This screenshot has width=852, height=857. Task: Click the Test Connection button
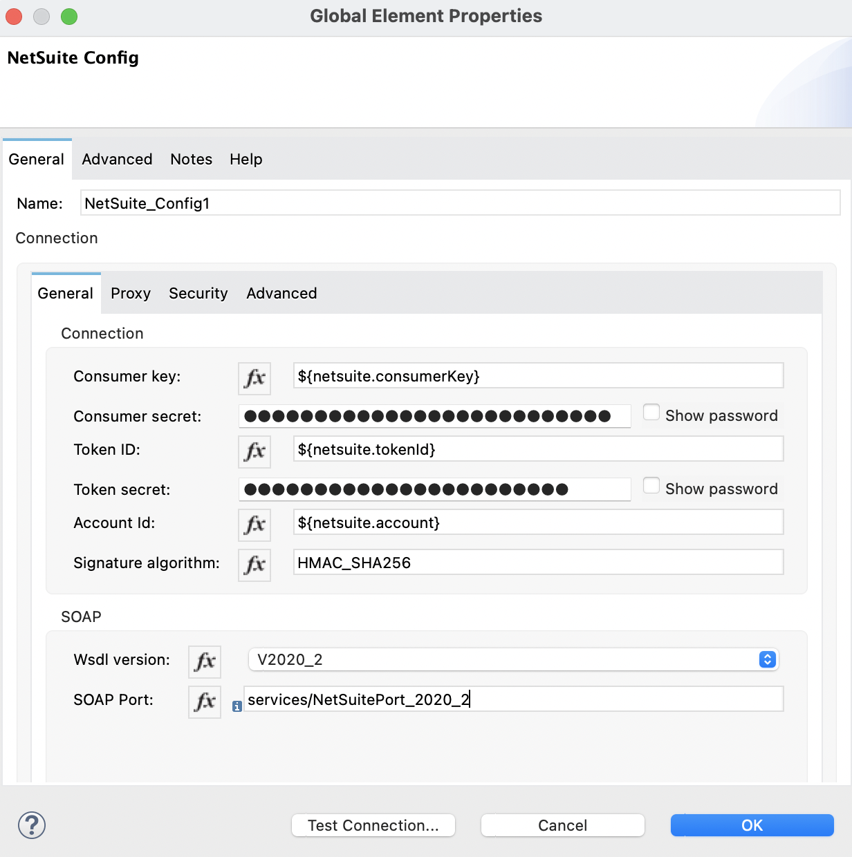tap(373, 825)
